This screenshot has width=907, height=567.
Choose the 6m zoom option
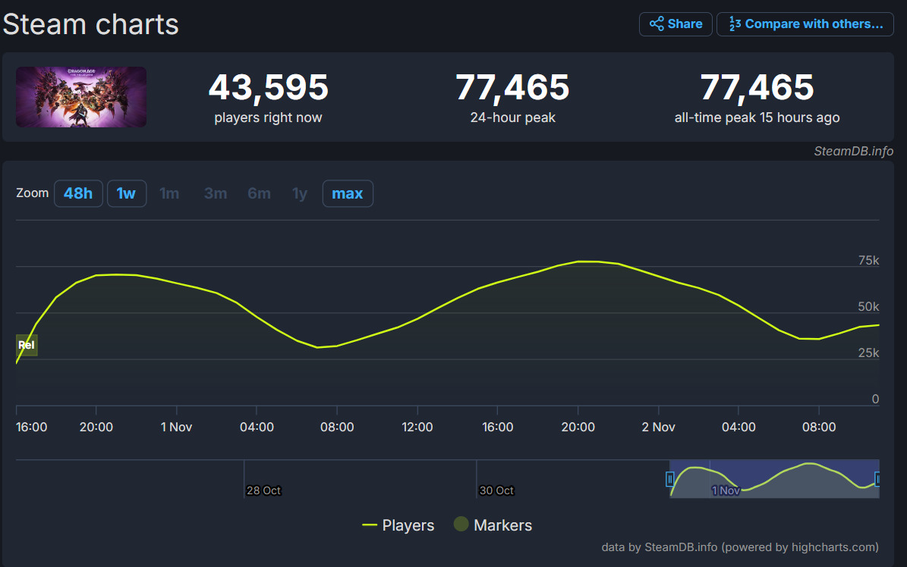pos(259,193)
